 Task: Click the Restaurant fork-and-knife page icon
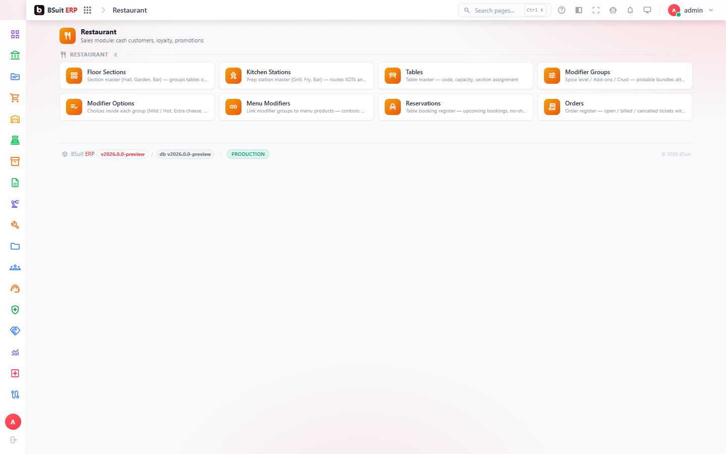click(68, 36)
